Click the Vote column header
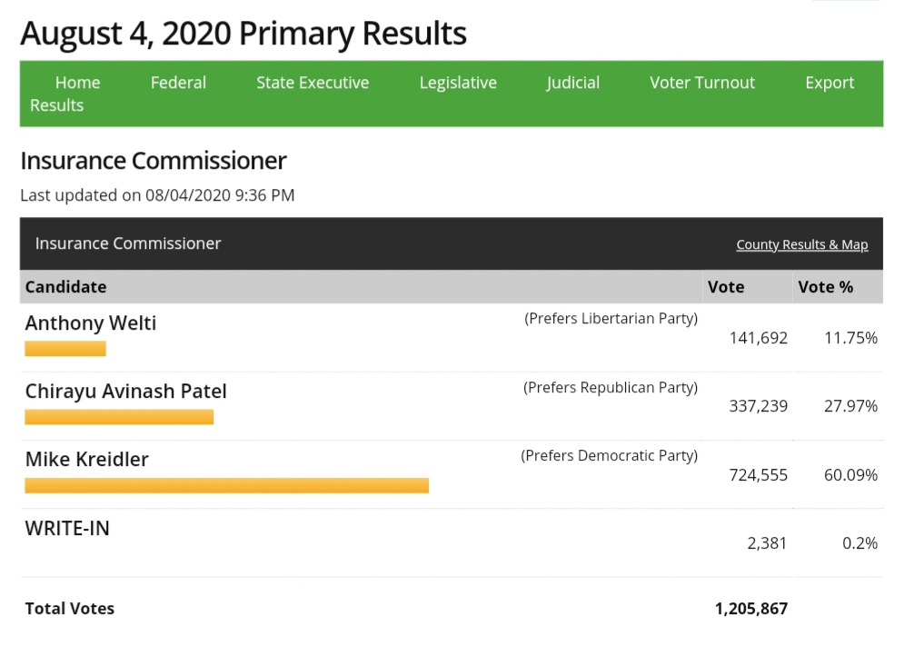Viewport: 904px width, 656px height. click(726, 287)
